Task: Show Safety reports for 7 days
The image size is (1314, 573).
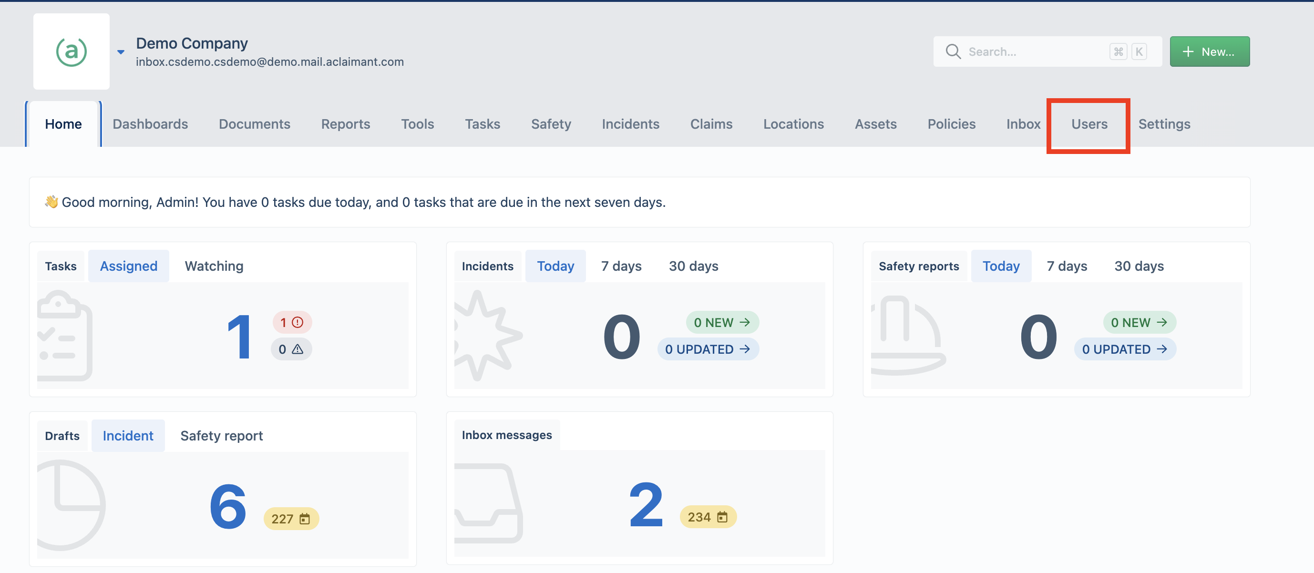Action: (1067, 266)
